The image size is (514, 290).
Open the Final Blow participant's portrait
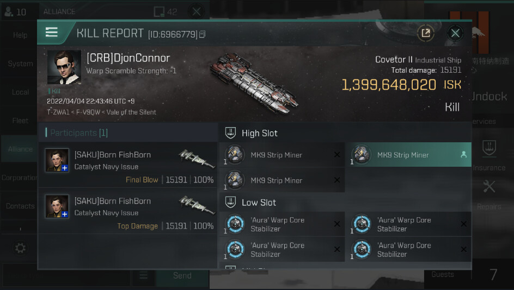tap(57, 160)
